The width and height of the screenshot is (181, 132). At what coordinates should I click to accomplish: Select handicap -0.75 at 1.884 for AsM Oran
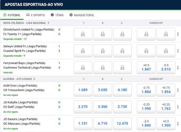point(146,90)
